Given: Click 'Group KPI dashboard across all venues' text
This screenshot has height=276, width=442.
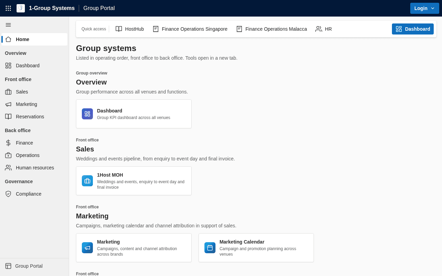Looking at the screenshot, I should point(134,118).
